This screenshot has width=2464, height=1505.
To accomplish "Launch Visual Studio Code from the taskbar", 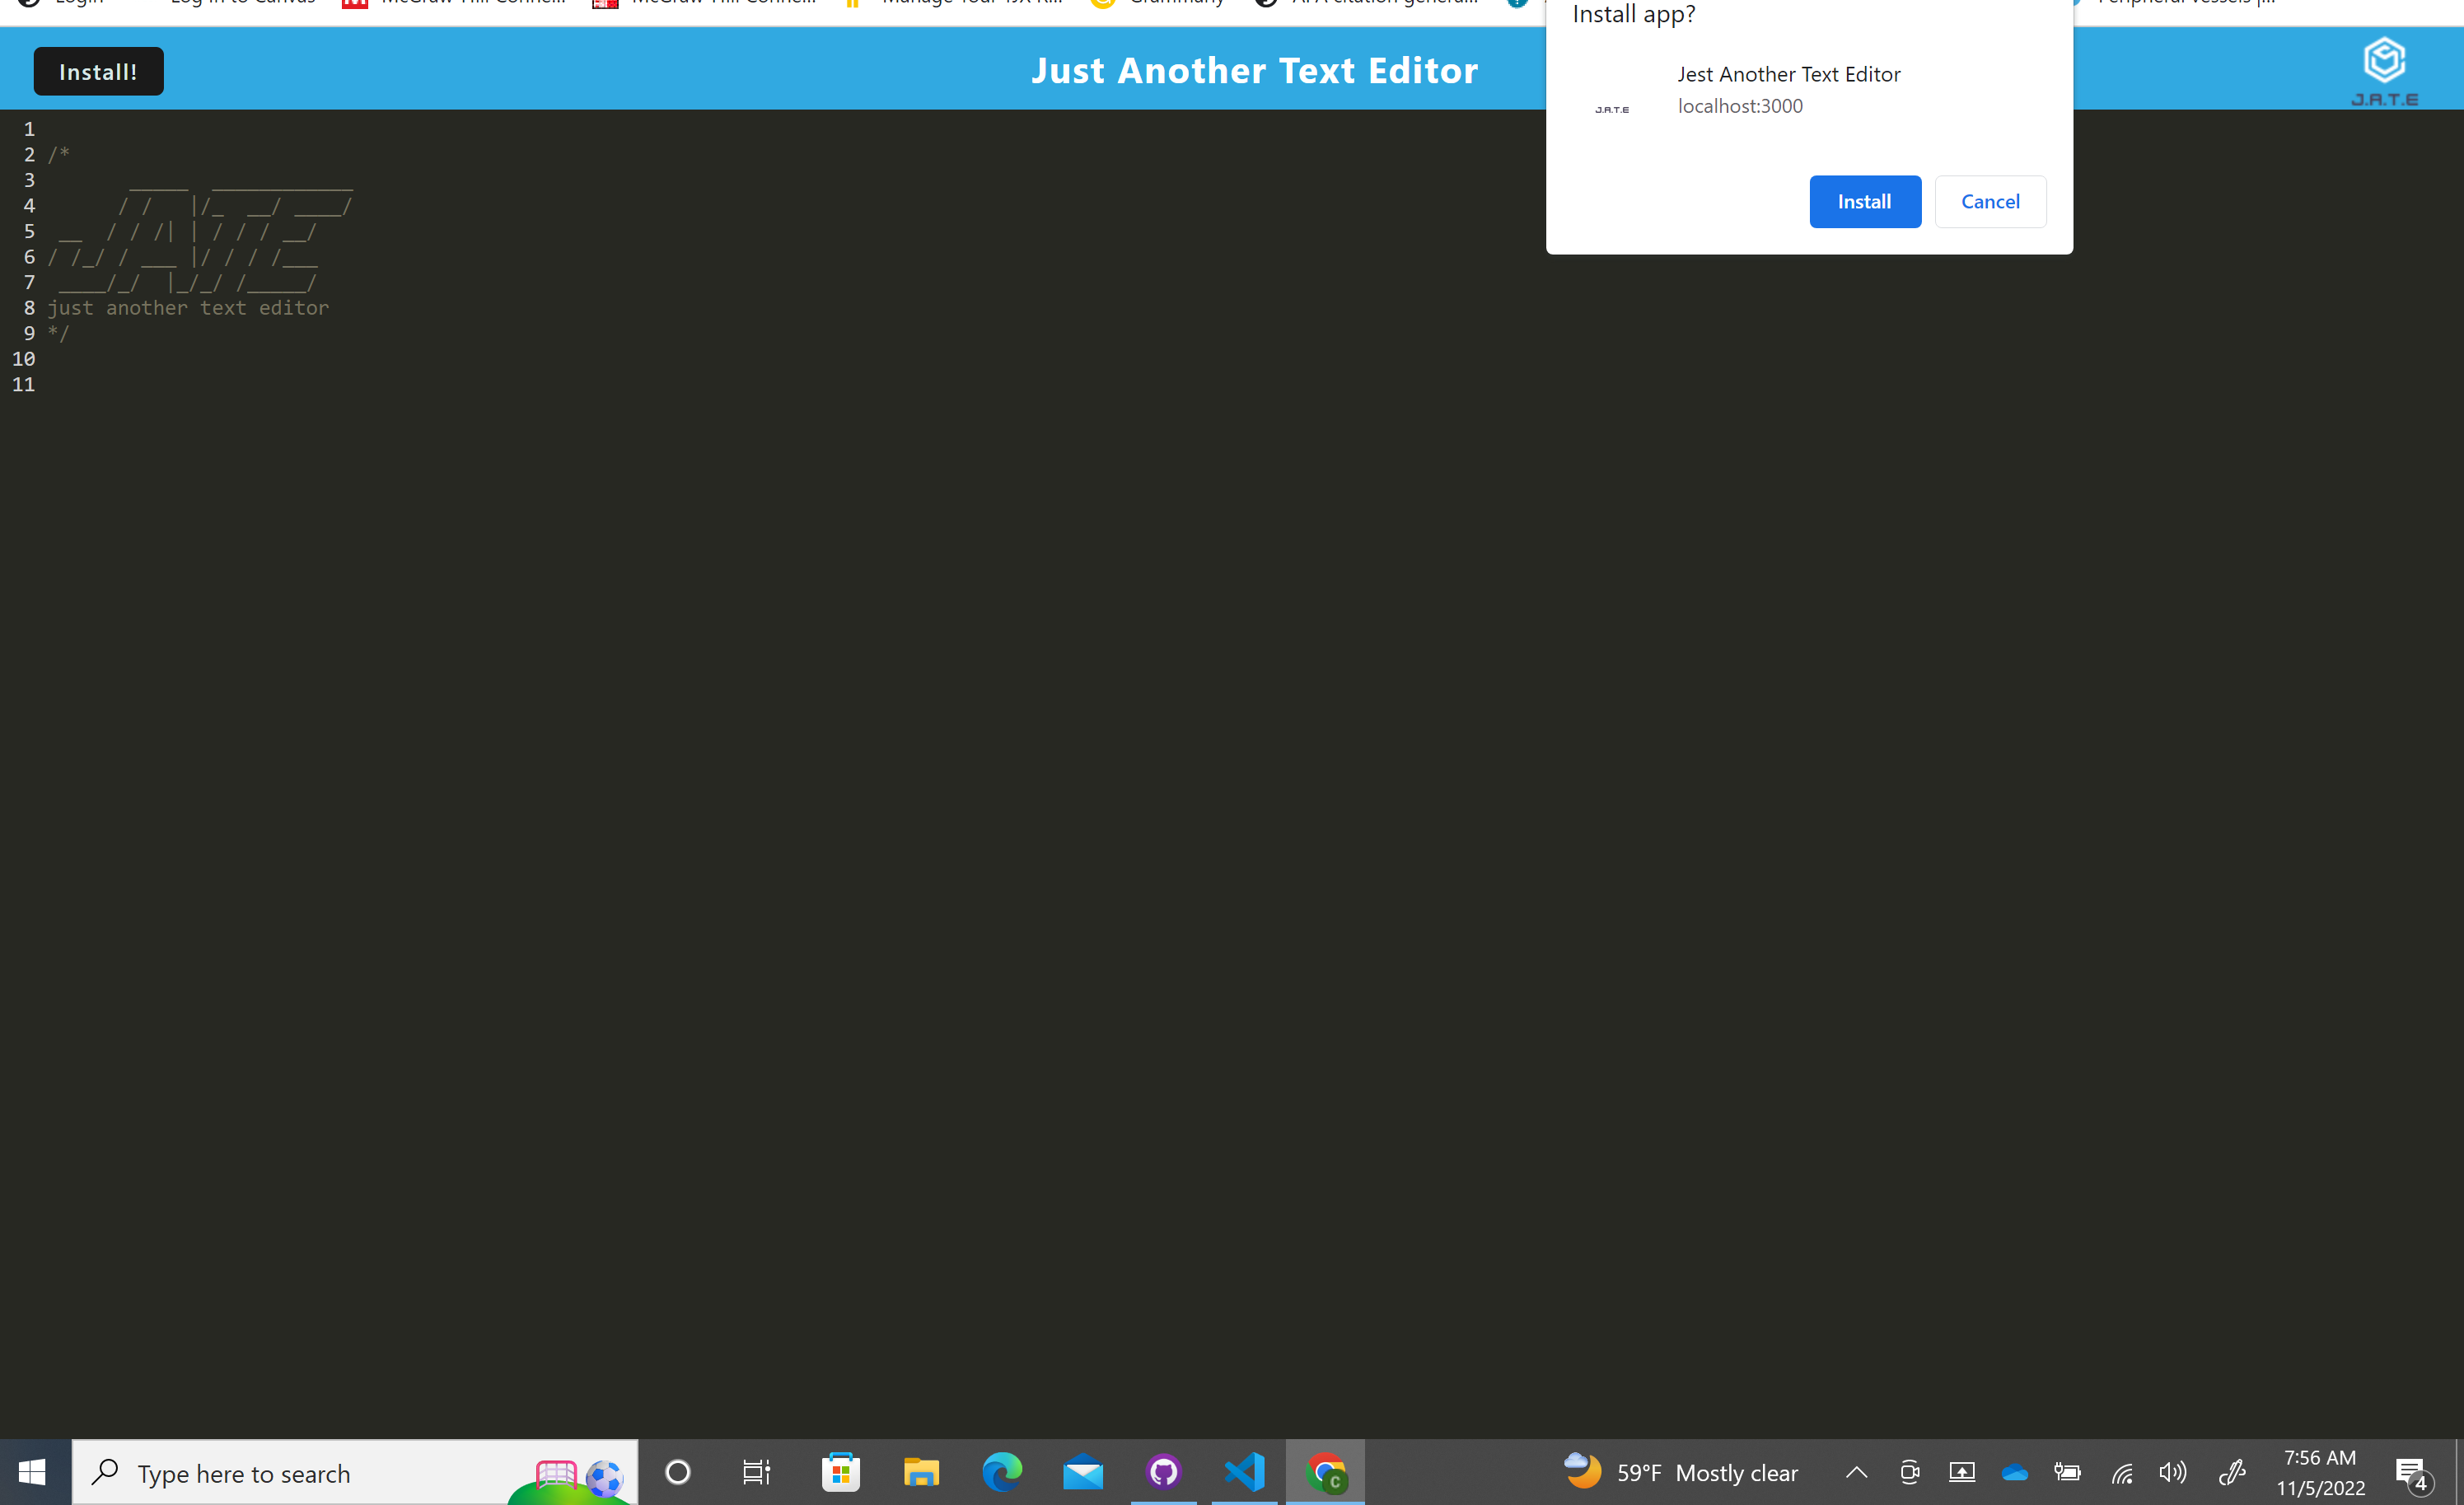I will coord(1243,1472).
